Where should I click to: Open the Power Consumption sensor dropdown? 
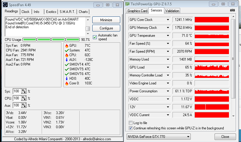pos(168,91)
